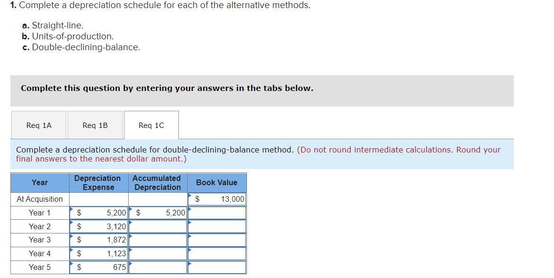
Task: Click the hint triangle on Year 1 expense cell
Action: click(72, 209)
